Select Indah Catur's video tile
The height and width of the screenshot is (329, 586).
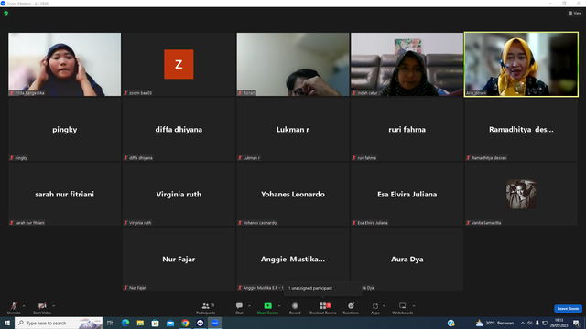pos(407,64)
